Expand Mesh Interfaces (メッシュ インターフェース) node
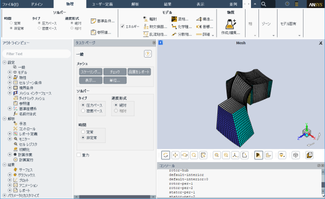The image size is (325, 199). coord(9,93)
